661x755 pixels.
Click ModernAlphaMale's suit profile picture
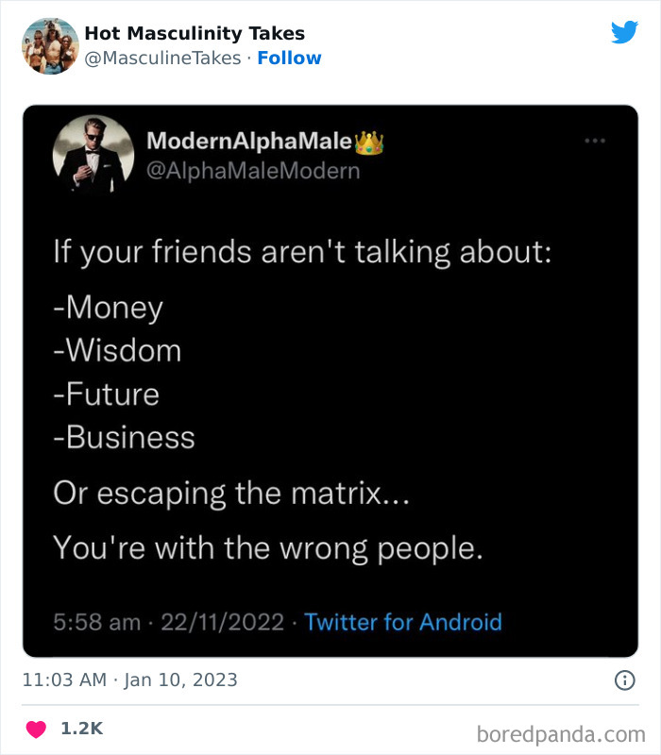[x=93, y=157]
